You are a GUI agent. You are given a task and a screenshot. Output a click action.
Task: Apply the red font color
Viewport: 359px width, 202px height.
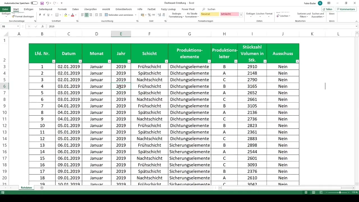click(x=72, y=15)
